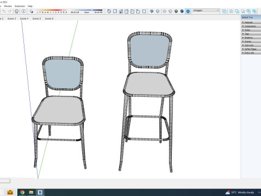Open File Explorer from the taskbar
The width and height of the screenshot is (261, 196).
point(31,192)
